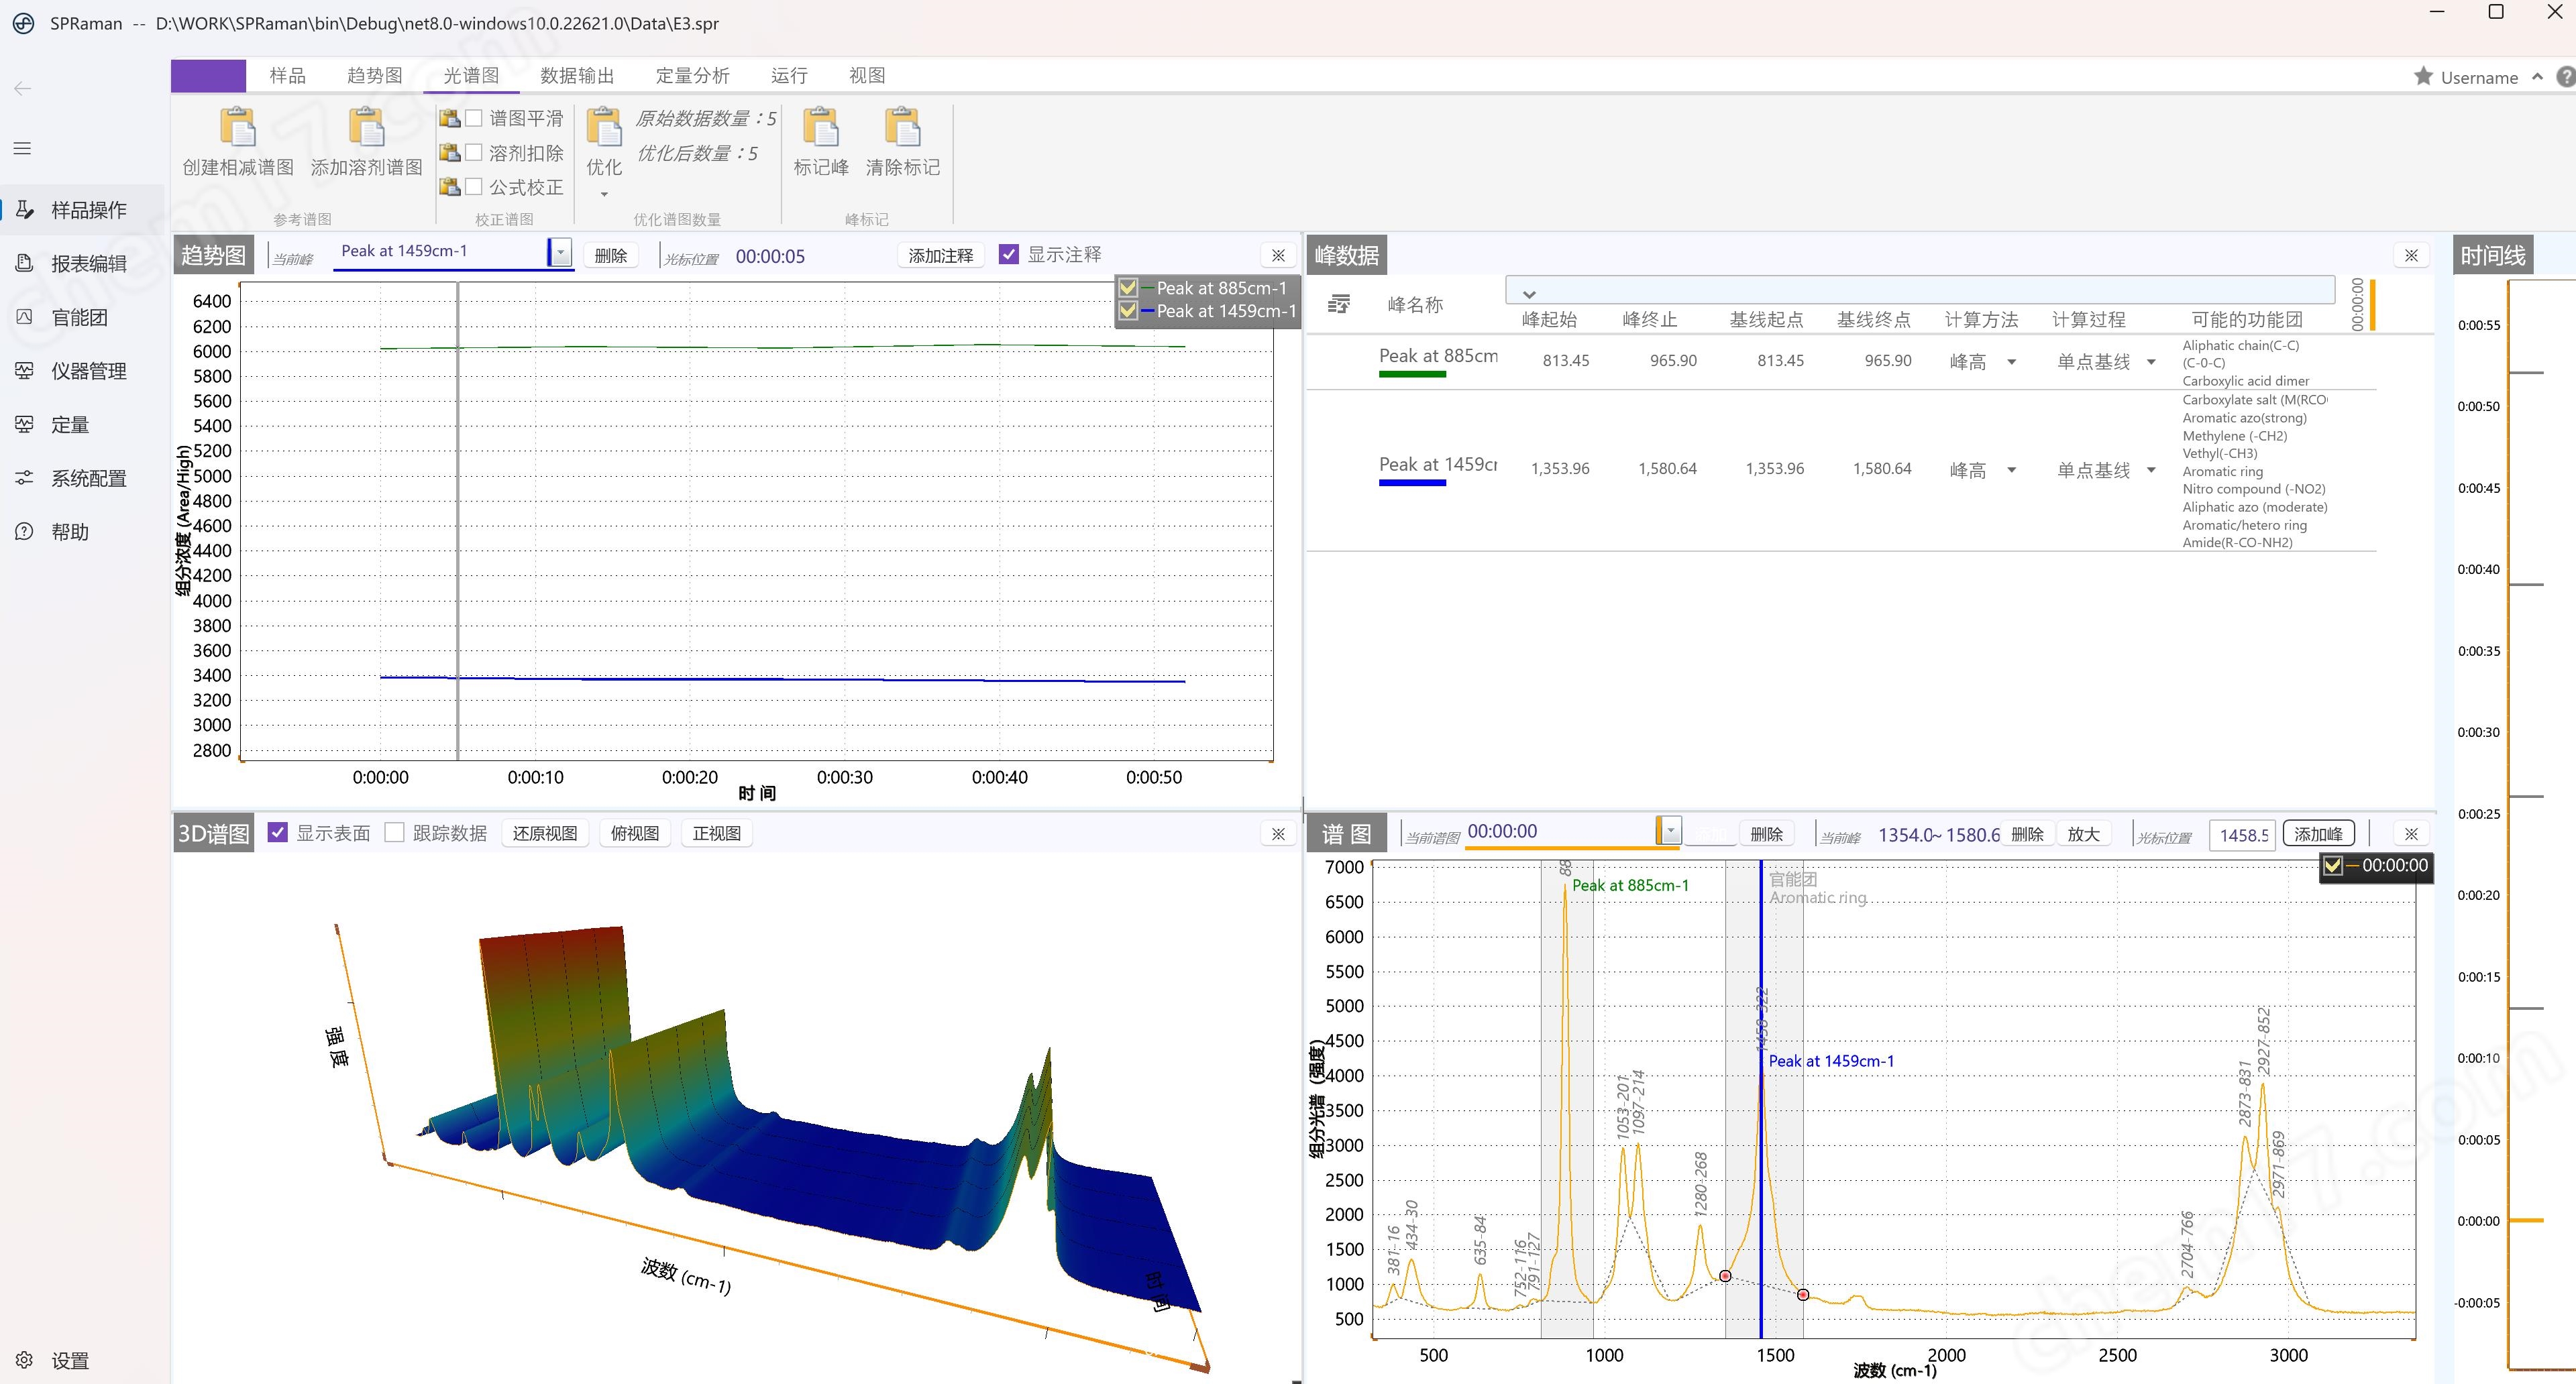Click the 还原视图 button
Image resolution: width=2576 pixels, height=1384 pixels.
click(x=545, y=833)
